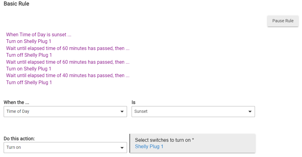Click the Pause Rule button
This screenshot has width=302, height=157.
click(283, 21)
